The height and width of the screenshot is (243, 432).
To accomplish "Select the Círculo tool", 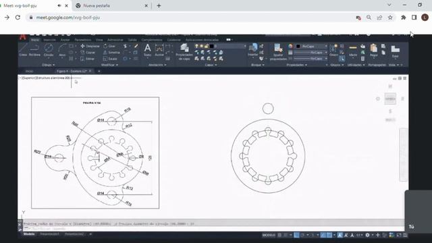I will (x=49, y=50).
